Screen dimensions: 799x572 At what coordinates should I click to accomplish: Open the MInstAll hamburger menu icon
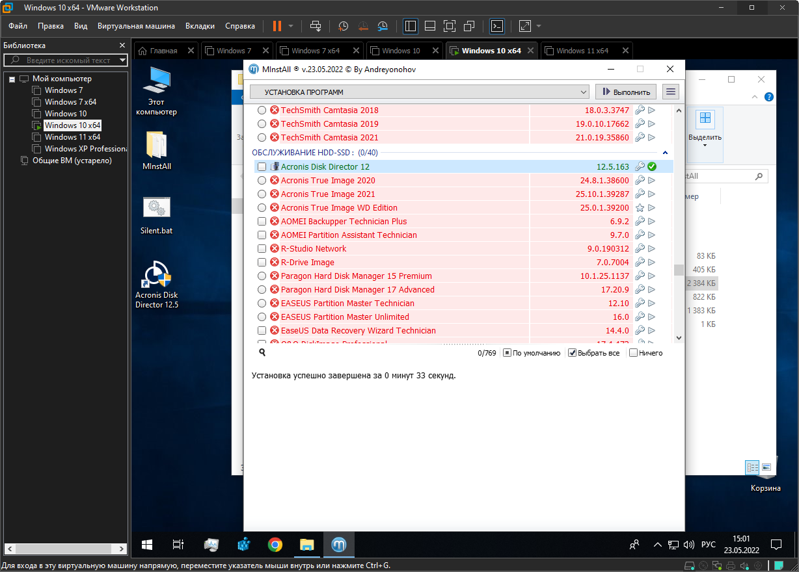pos(670,92)
